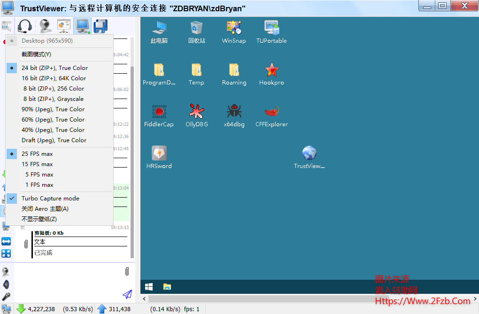
Task: Click paperclip attach icon in message box
Action: [127, 271]
